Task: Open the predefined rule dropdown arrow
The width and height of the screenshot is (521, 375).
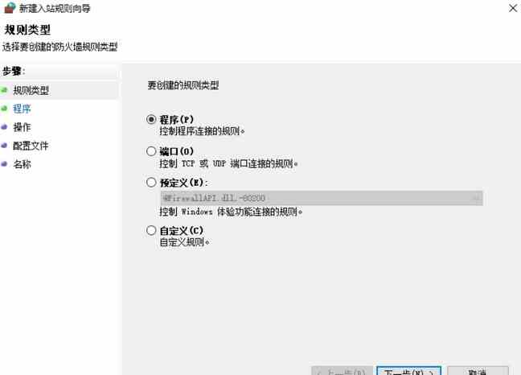Action: 477,198
